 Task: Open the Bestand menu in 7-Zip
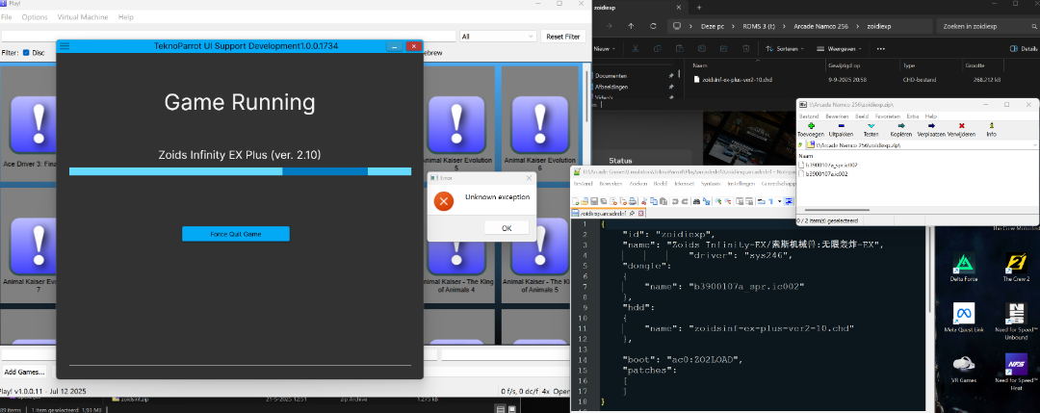pyautogui.click(x=809, y=116)
